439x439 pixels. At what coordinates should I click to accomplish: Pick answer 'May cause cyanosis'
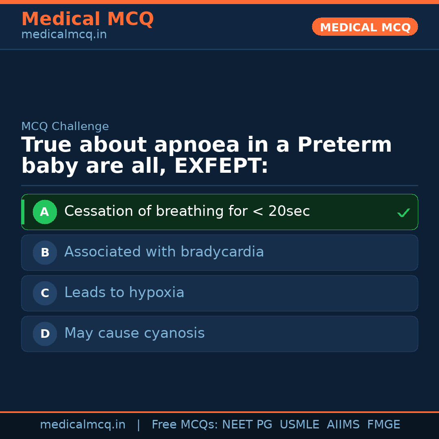(x=135, y=333)
